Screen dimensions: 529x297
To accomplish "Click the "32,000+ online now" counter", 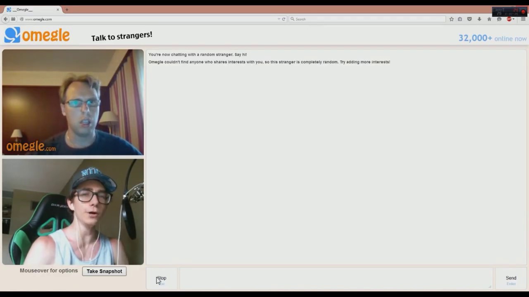I will [493, 38].
